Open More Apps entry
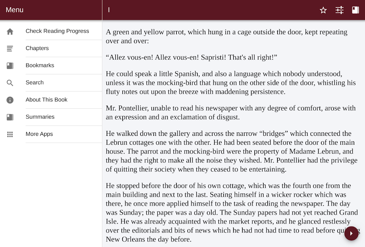The width and height of the screenshot is (365, 247). [39, 134]
